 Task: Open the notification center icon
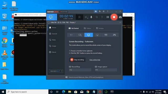click(165, 92)
